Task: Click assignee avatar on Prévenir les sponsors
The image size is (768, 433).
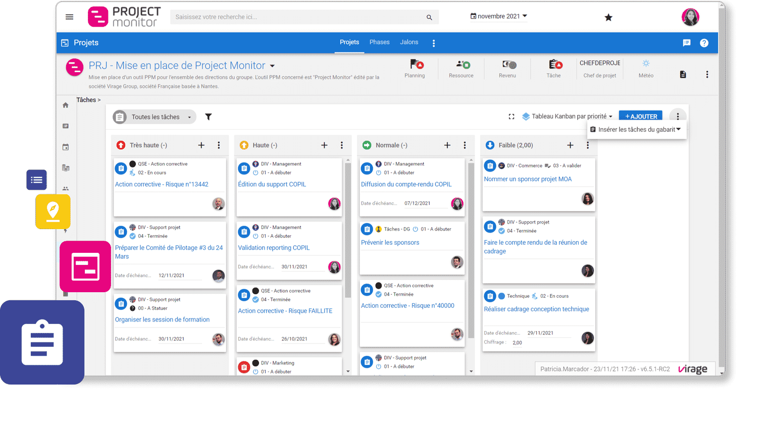Action: 457,262
